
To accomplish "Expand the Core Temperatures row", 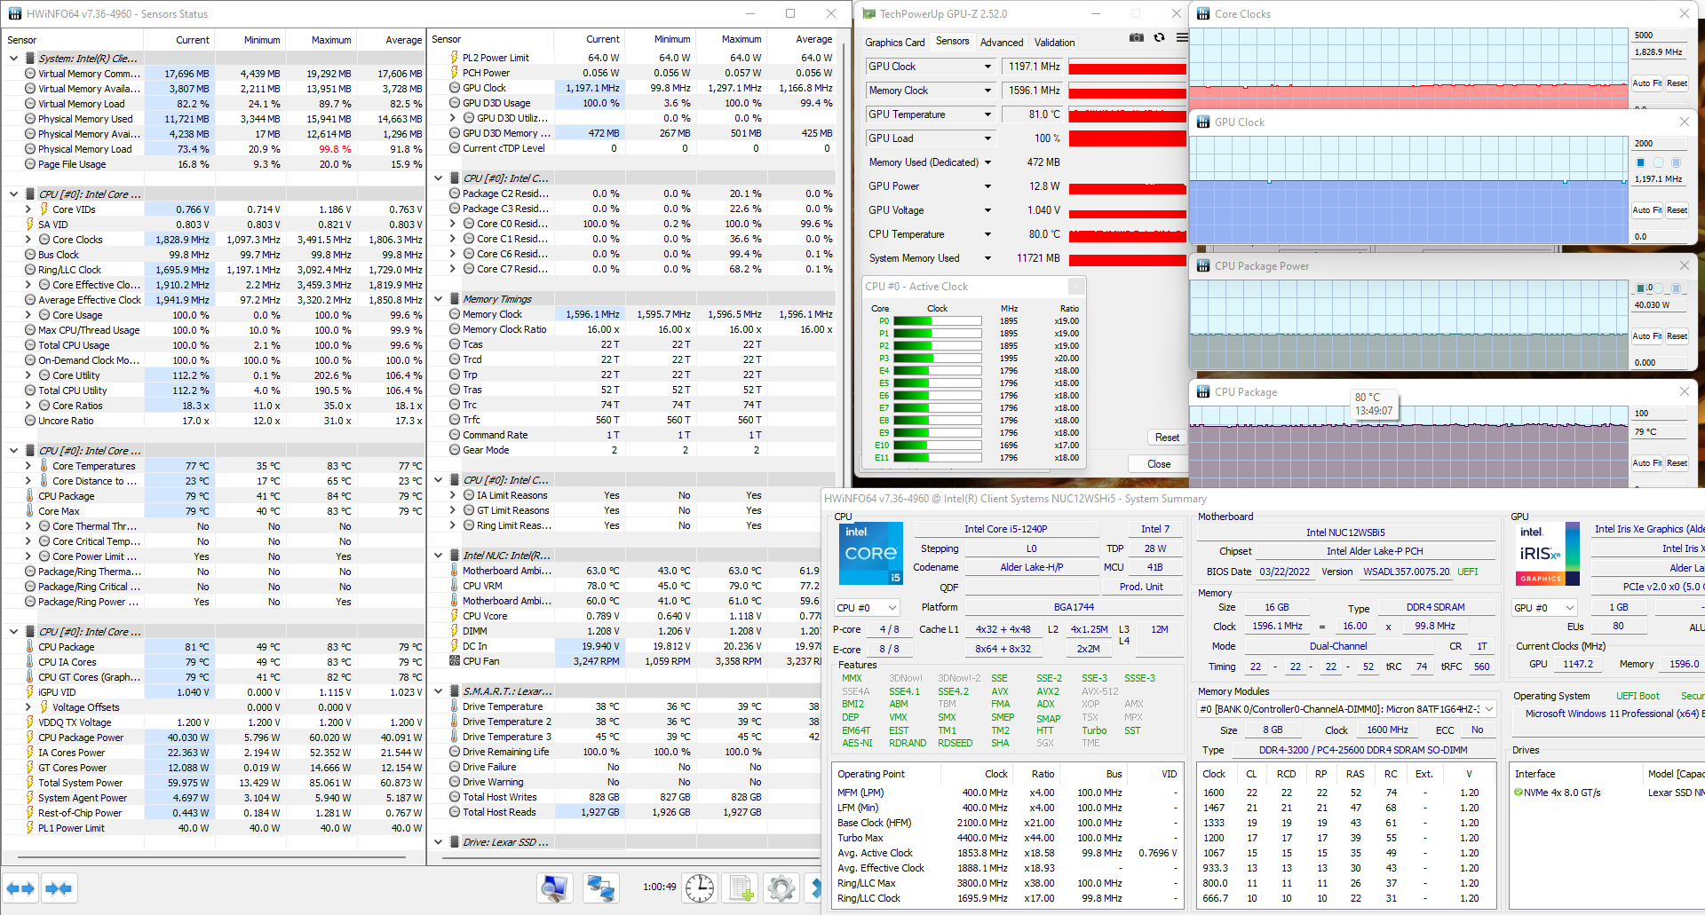I will click(x=28, y=466).
